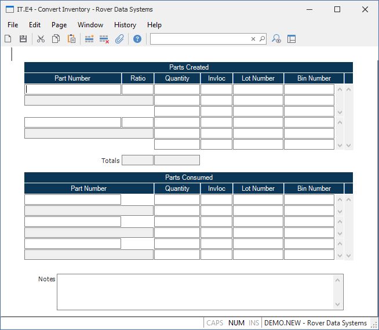Toggle the panel layout icon
Viewport: 379px width, 330px height.
pyautogui.click(x=291, y=39)
